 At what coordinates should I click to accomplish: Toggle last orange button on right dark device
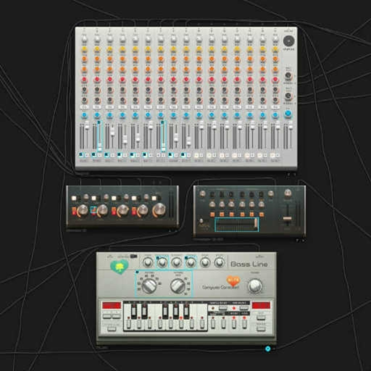point(261,215)
